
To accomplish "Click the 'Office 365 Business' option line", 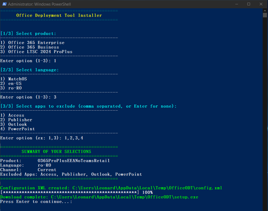I will 29,47.
